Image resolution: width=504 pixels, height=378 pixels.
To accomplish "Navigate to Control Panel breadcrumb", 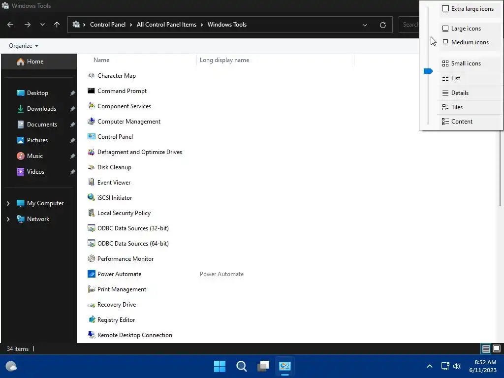I will click(x=108, y=25).
